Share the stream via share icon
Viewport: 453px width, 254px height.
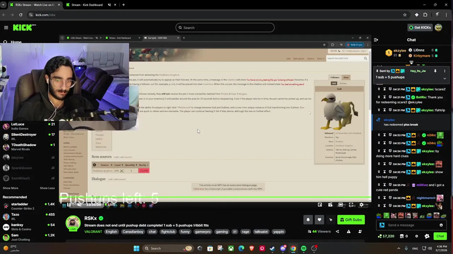click(337, 231)
